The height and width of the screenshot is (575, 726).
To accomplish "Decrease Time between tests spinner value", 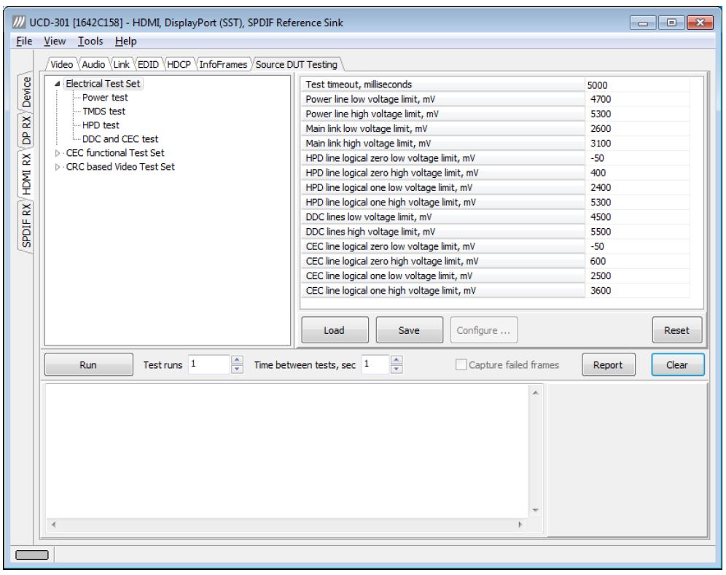I will click(x=397, y=369).
